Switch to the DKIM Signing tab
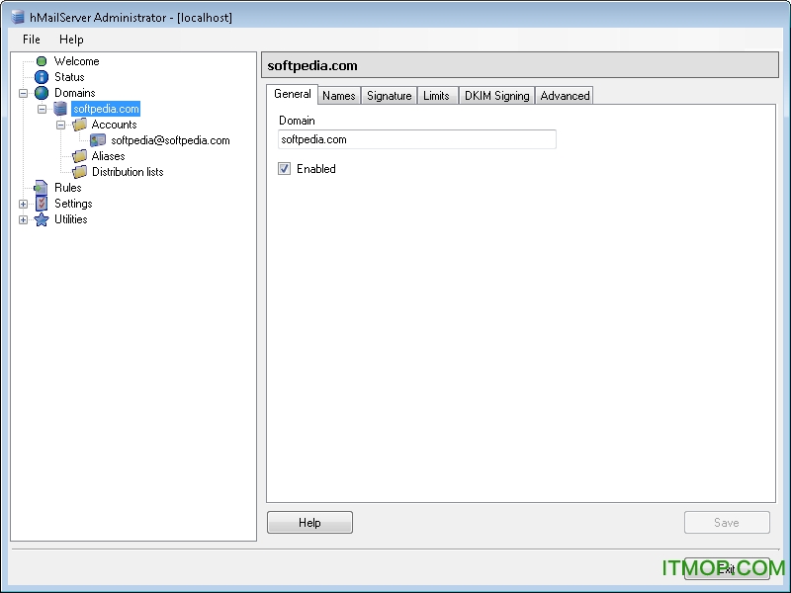Viewport: 791px width, 593px height. pyautogui.click(x=496, y=96)
